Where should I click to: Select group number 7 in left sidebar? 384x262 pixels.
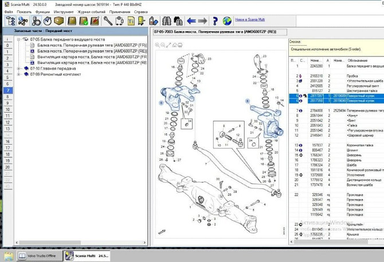[7, 90]
